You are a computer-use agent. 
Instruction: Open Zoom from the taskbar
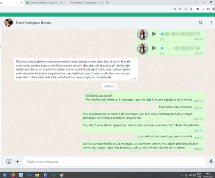click(x=5, y=175)
